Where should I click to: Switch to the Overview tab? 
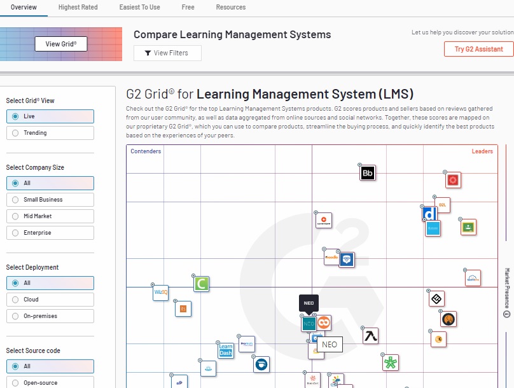24,7
